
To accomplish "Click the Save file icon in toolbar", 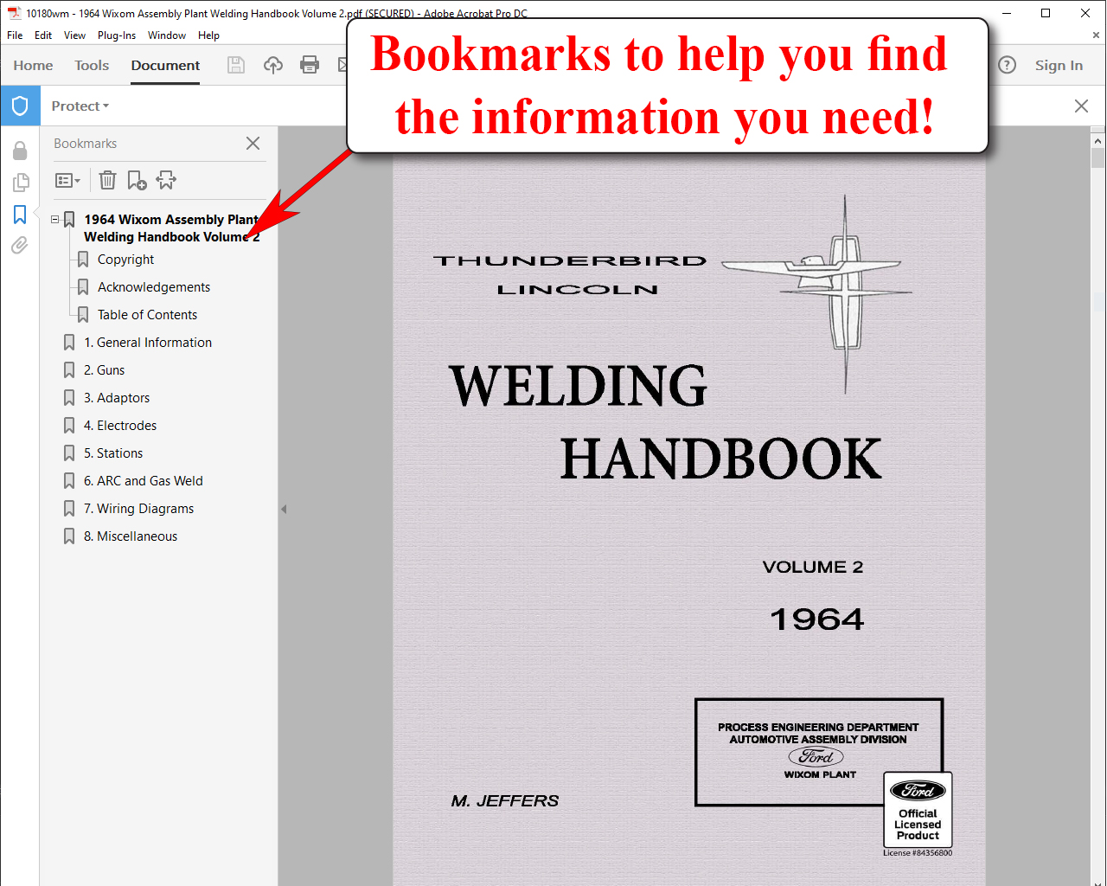I will 235,65.
